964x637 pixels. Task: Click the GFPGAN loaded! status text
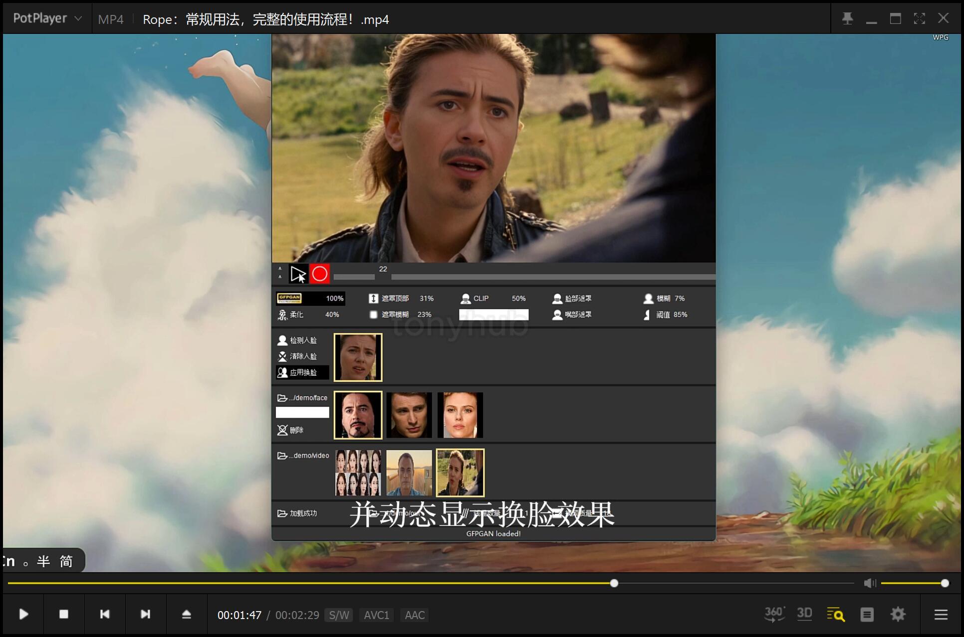coord(493,533)
